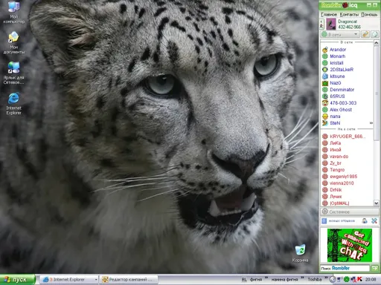Image resolution: width=381 pixels, height=285 pixels.
Task: Open the Главное menu in ICQ
Action: coord(329,15)
